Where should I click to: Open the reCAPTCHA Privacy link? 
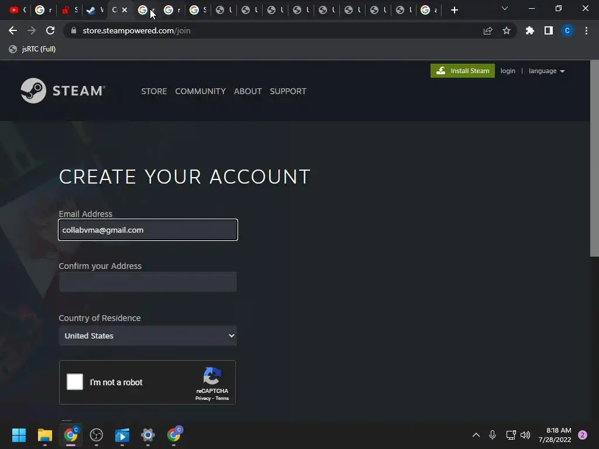(x=203, y=398)
